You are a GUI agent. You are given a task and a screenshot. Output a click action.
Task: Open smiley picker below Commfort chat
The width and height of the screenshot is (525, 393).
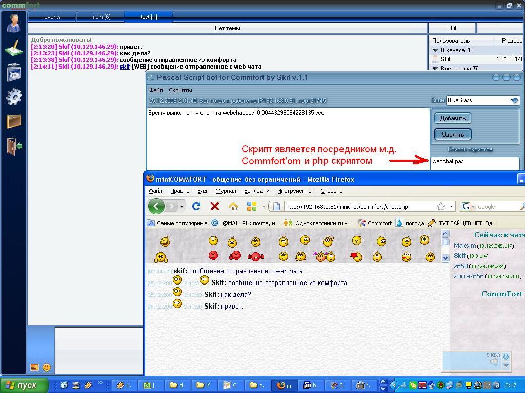click(x=47, y=367)
